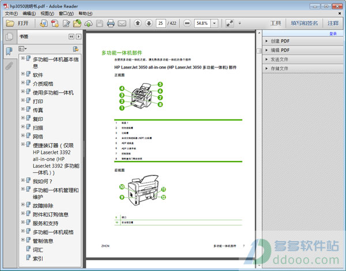The image size is (346, 271).
Task: Open the 工具 pane tab
Action: [x=276, y=23]
